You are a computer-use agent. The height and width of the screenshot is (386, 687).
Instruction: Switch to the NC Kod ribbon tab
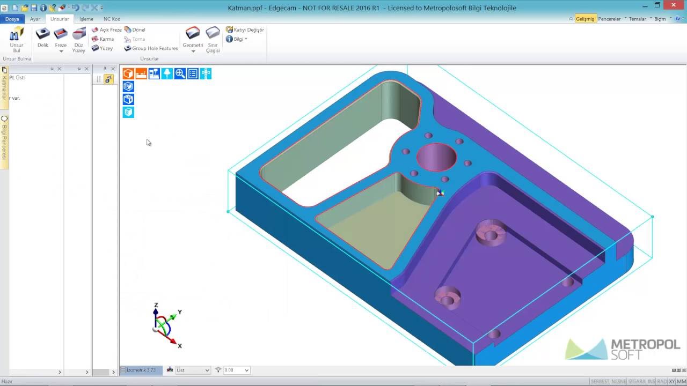(x=112, y=19)
